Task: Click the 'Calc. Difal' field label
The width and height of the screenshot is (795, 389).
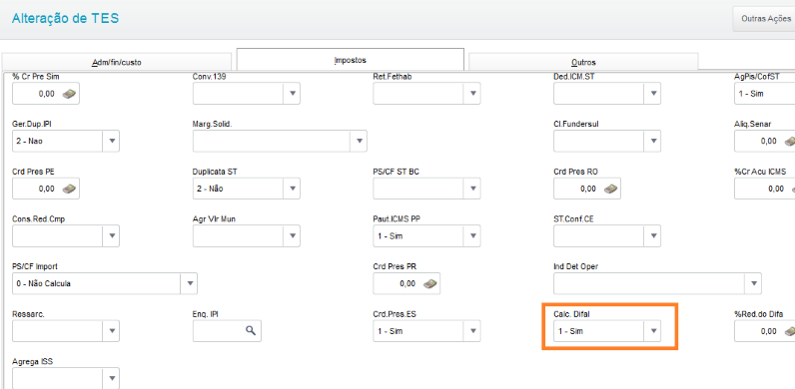Action: (572, 314)
